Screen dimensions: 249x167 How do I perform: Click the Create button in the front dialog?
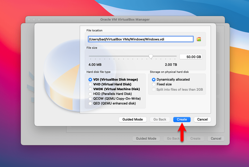(182, 120)
